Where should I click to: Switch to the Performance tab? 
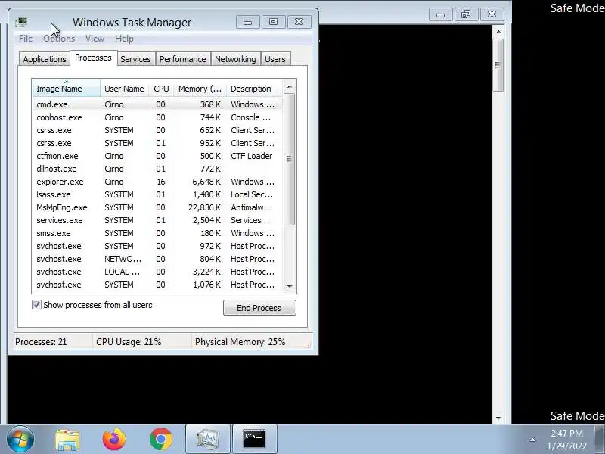(x=183, y=59)
